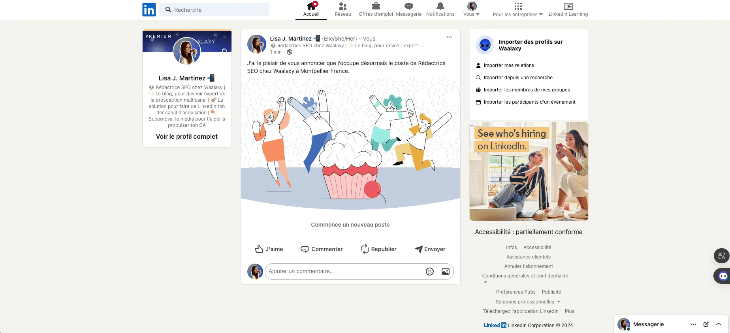Expand the messaging panel chevron

pos(719,324)
